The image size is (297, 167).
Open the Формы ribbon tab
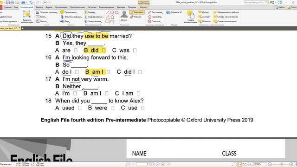(x=49, y=7)
